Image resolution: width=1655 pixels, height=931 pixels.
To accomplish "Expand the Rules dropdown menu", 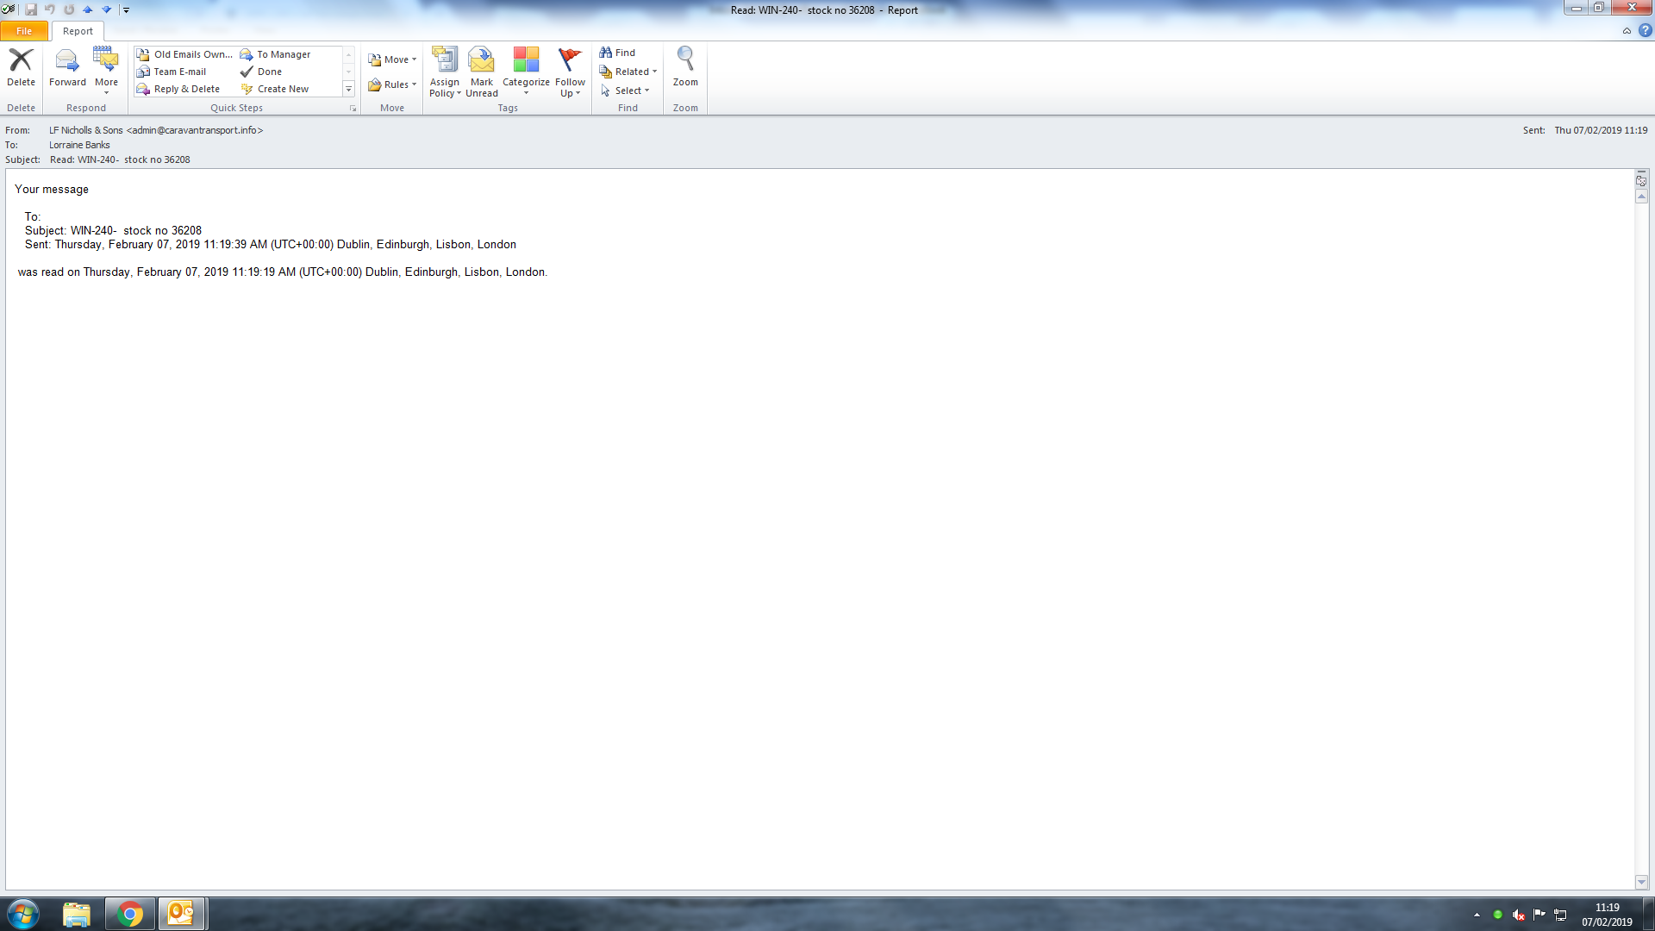I will tap(392, 84).
